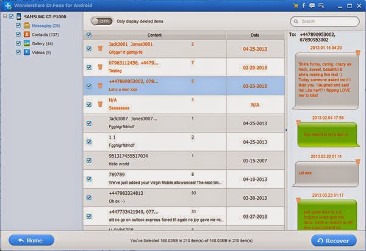
Task: Select +447733421940 outlook express message row
Action: click(x=184, y=216)
